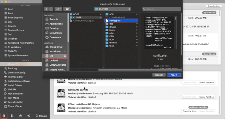Viewport: 225px width, 119px height.
Task: Click the Check Partition button
Action: click(x=214, y=6)
